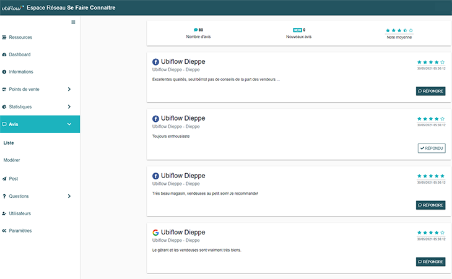
Task: Click Ubiflow Dieppe title of 'Excellentes qualités' review
Action: (183, 62)
